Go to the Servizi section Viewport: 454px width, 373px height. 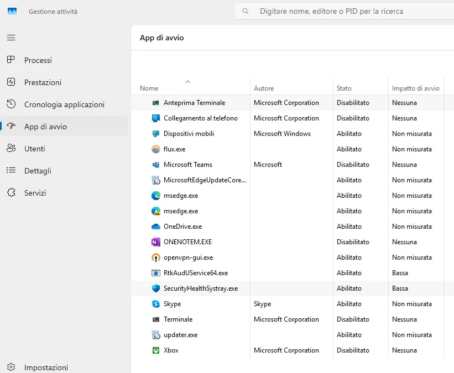tap(36, 193)
